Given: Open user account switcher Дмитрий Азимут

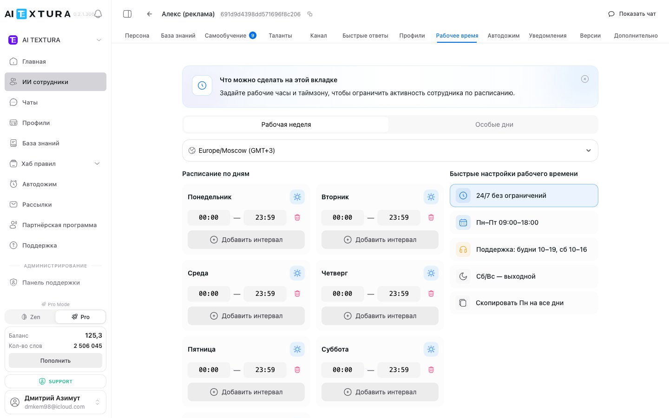Looking at the screenshot, I should [55, 402].
